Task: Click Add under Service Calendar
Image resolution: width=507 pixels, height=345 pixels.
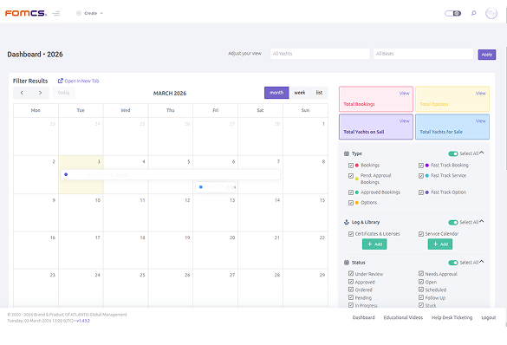Action: click(x=440, y=244)
